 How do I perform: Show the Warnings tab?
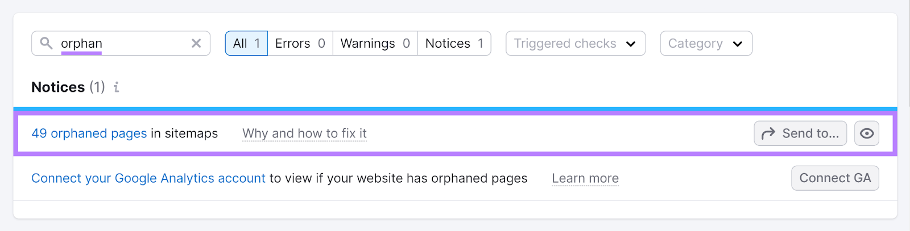[x=375, y=44]
